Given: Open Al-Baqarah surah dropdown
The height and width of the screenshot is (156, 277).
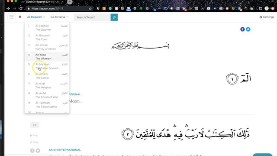Looking at the screenshot, I should pos(36,17).
